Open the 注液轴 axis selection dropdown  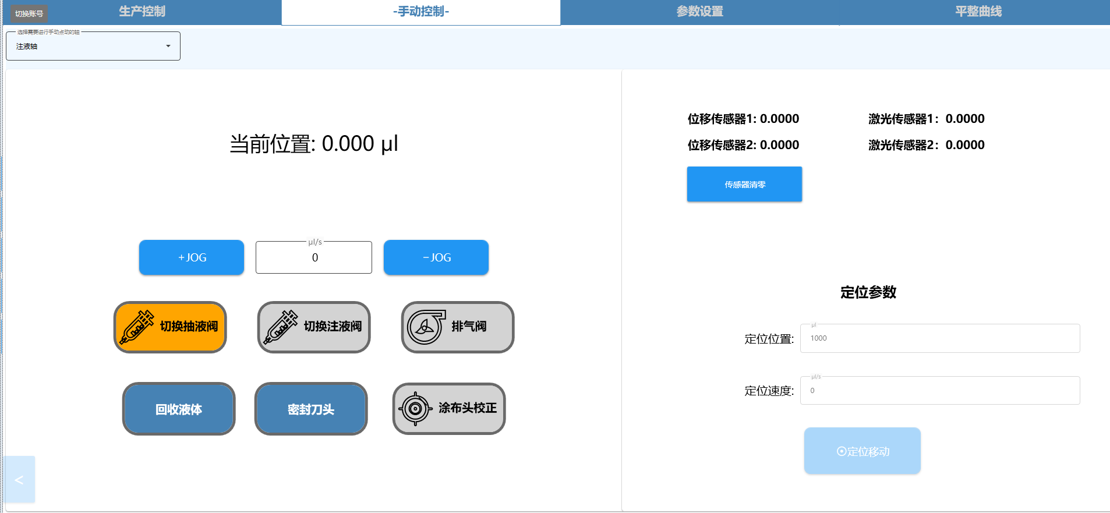pyautogui.click(x=93, y=46)
